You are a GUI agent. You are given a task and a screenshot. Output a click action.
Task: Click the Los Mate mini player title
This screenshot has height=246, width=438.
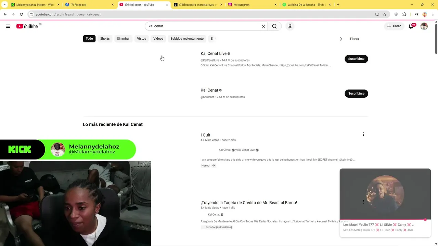coord(379,225)
